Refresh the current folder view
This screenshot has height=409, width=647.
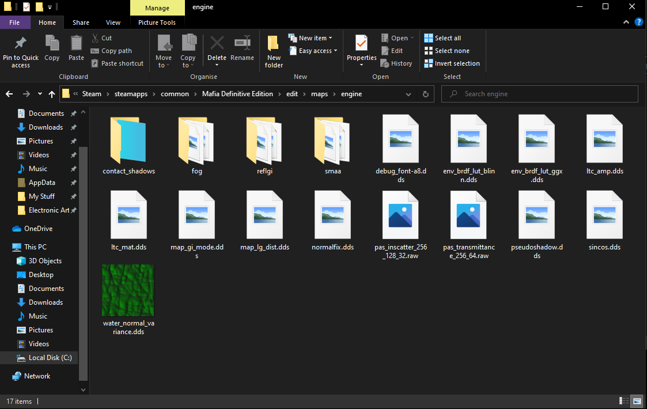tap(426, 94)
